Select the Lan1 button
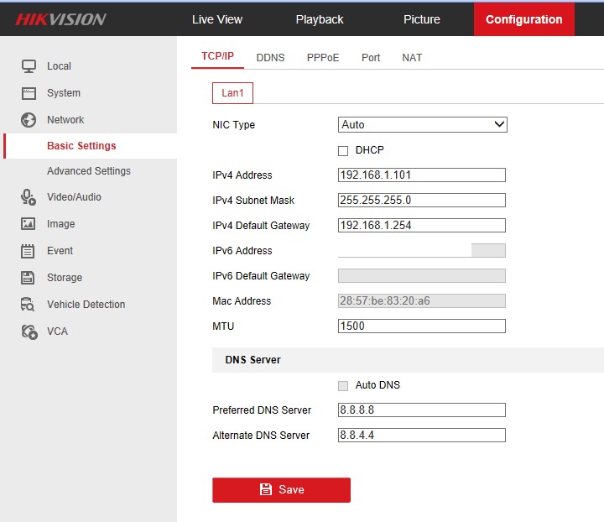The image size is (604, 522). coord(232,93)
